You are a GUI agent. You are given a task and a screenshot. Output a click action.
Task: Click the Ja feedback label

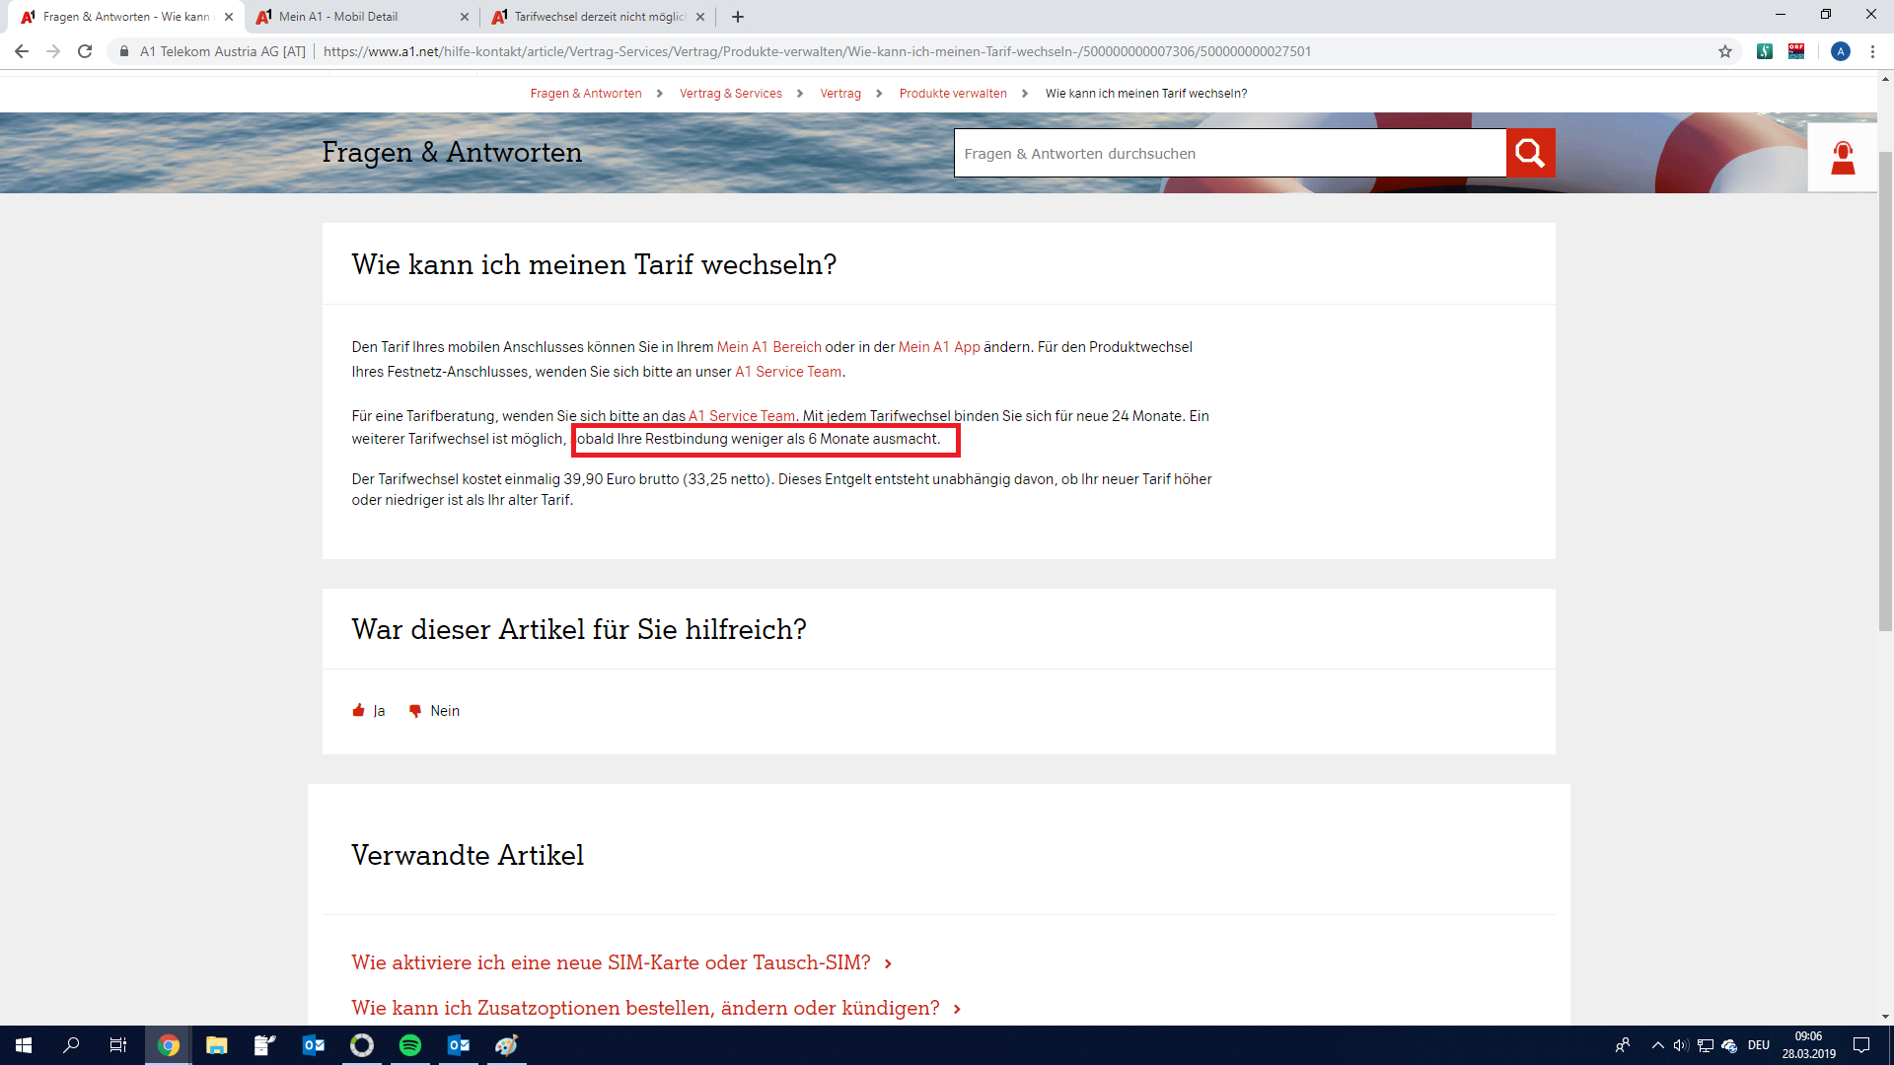(379, 711)
